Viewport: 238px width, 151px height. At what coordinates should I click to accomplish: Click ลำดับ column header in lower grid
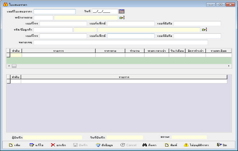point(16,77)
